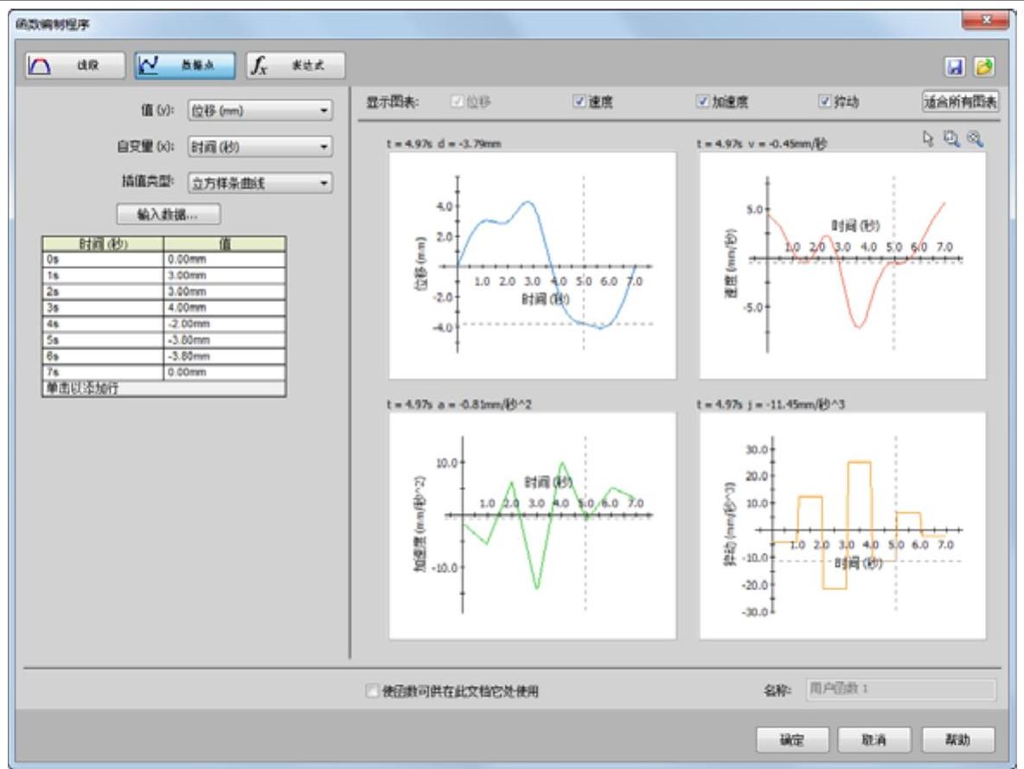
Task: Select the 3s time cell
Action: point(103,308)
